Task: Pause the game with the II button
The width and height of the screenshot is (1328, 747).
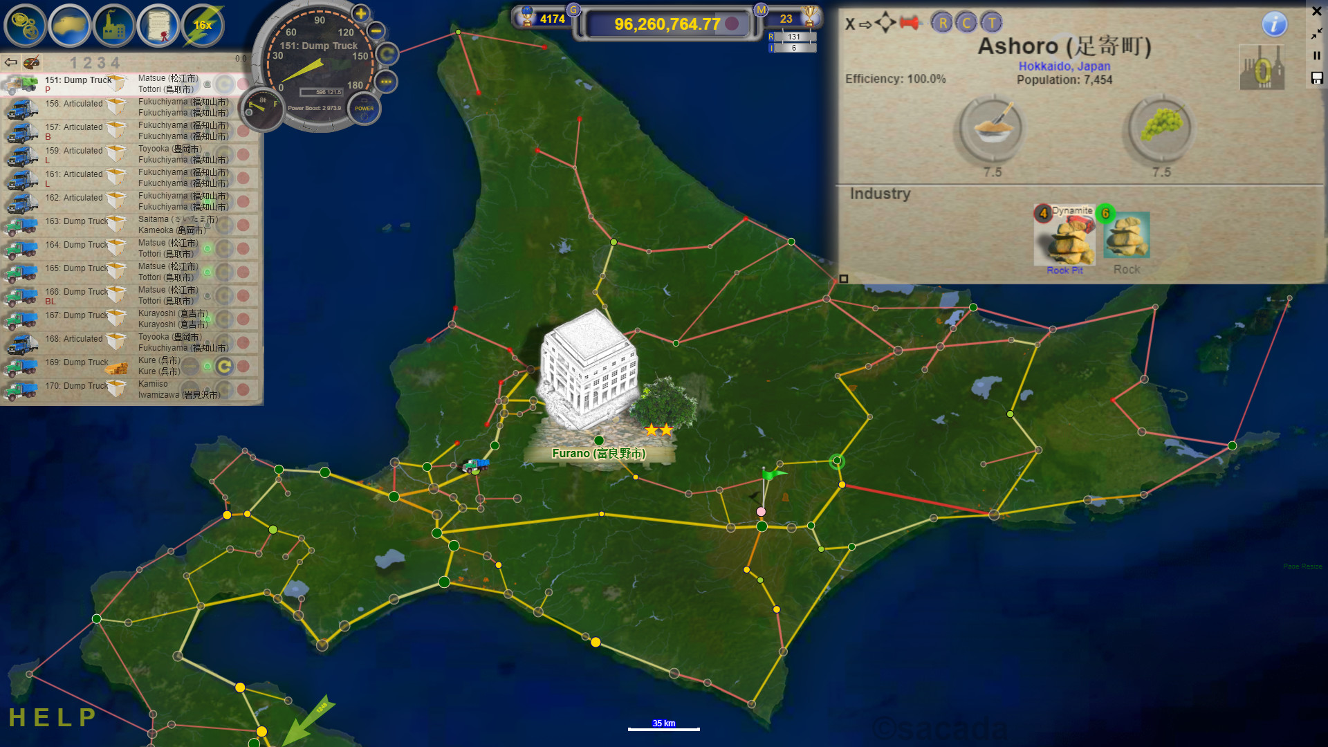Action: (x=1317, y=56)
